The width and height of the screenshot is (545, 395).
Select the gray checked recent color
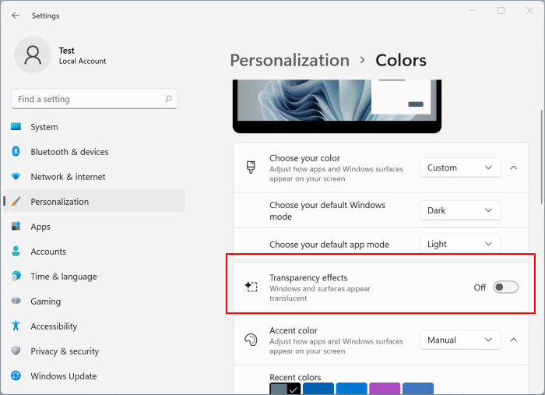[x=285, y=389]
